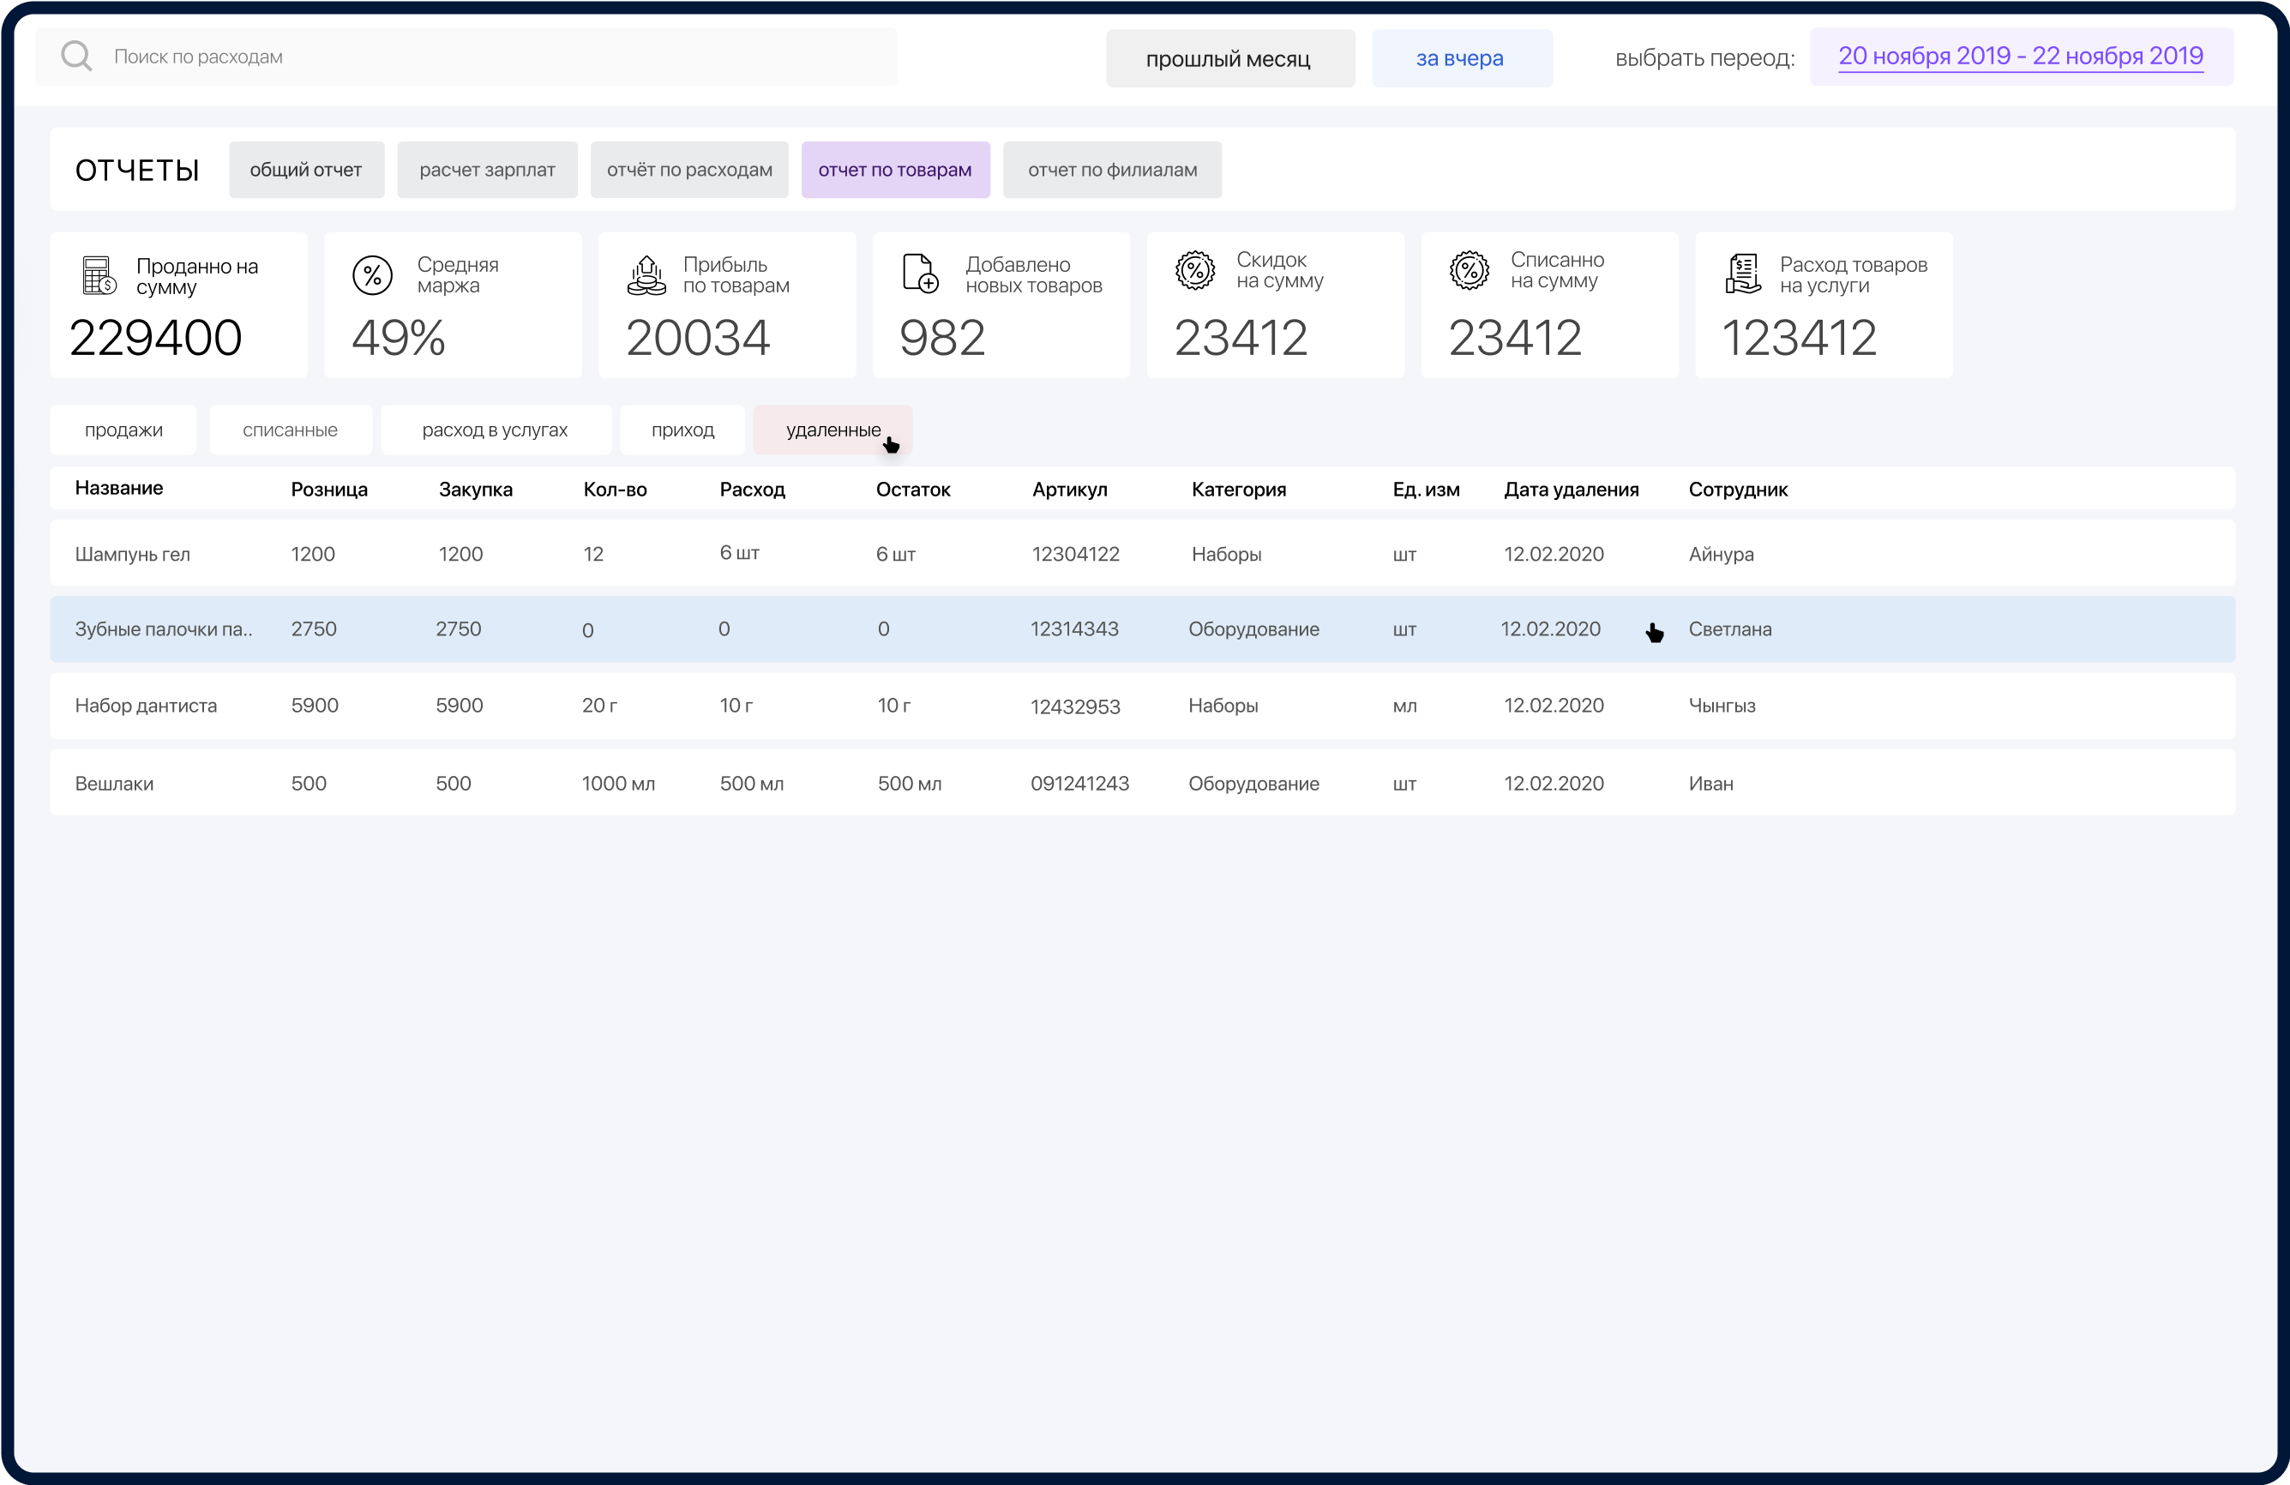
Task: Open the отчет по филиалам tab
Action: 1112,171
